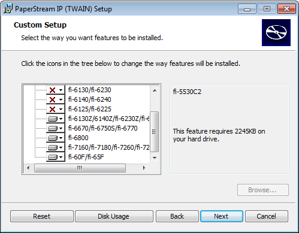Open the Disk Usage dialog
Viewport: 299px width, 233px height.
[114, 216]
